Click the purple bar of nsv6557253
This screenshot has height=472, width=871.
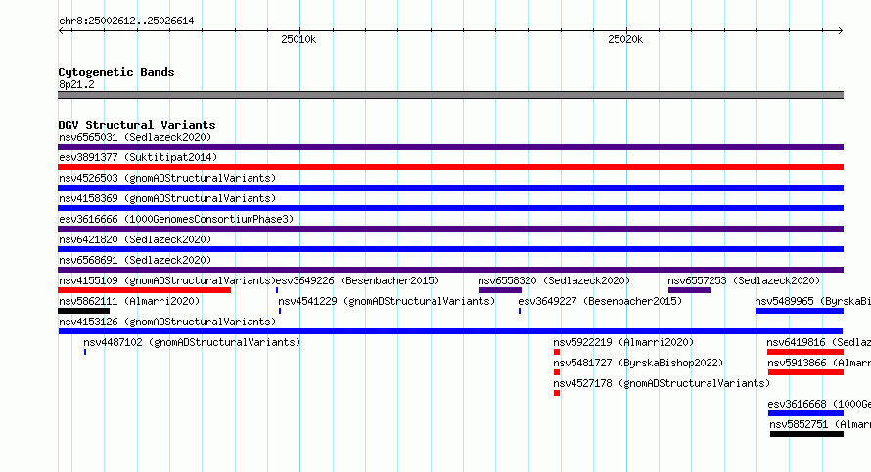(689, 290)
